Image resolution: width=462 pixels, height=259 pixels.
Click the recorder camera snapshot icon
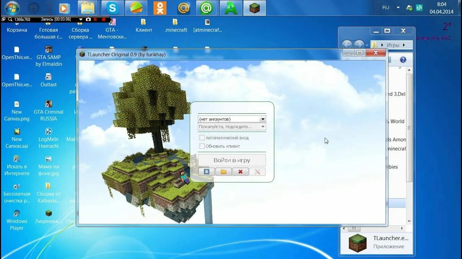point(88,19)
